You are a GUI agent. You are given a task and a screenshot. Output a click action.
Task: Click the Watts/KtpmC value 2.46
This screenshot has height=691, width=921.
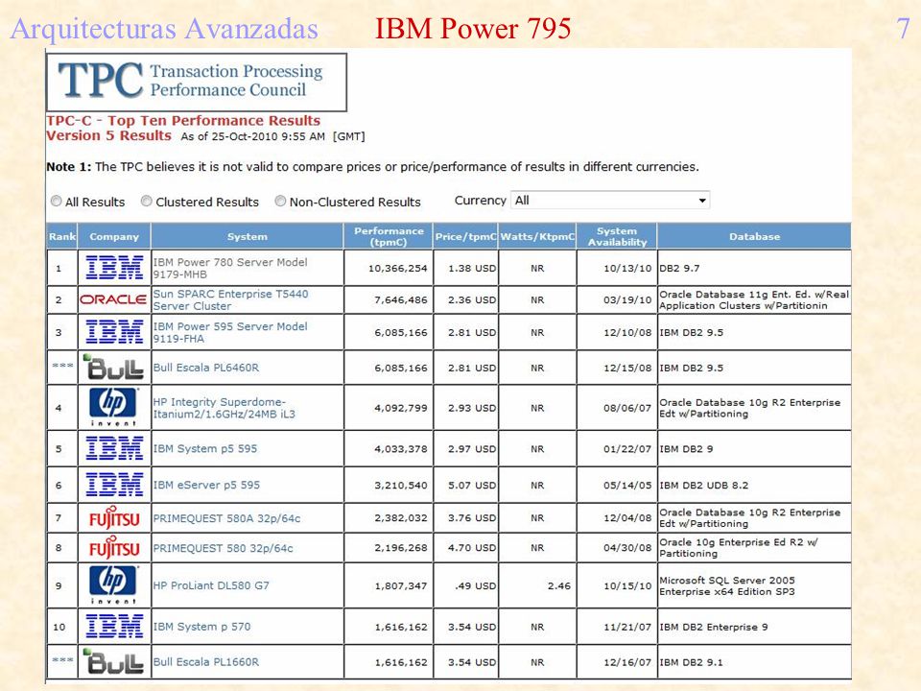(x=558, y=585)
